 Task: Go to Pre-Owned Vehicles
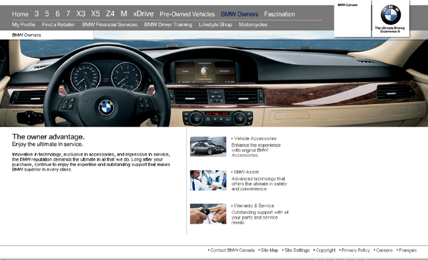coord(187,14)
